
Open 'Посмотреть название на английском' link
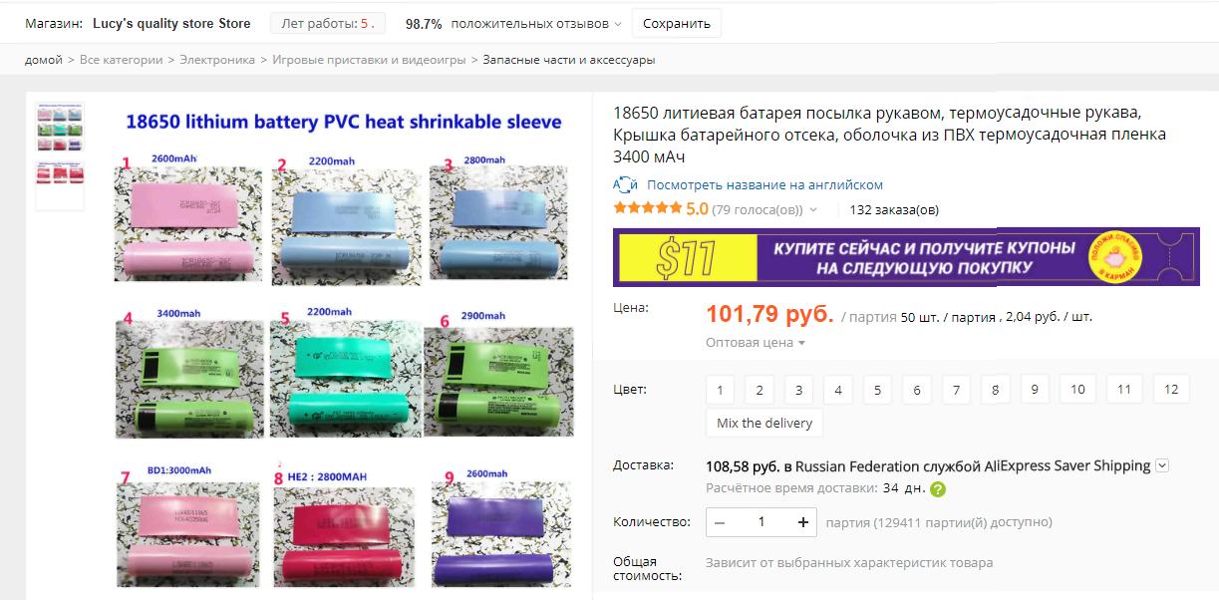tap(764, 184)
